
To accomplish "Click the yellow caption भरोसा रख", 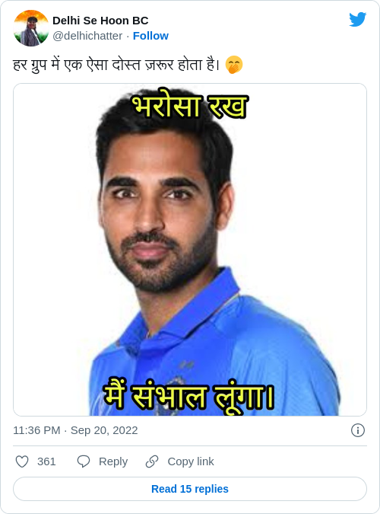I will [189, 106].
